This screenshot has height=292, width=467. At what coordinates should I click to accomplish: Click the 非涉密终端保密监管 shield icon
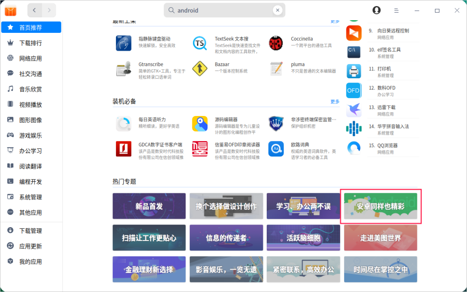click(276, 124)
